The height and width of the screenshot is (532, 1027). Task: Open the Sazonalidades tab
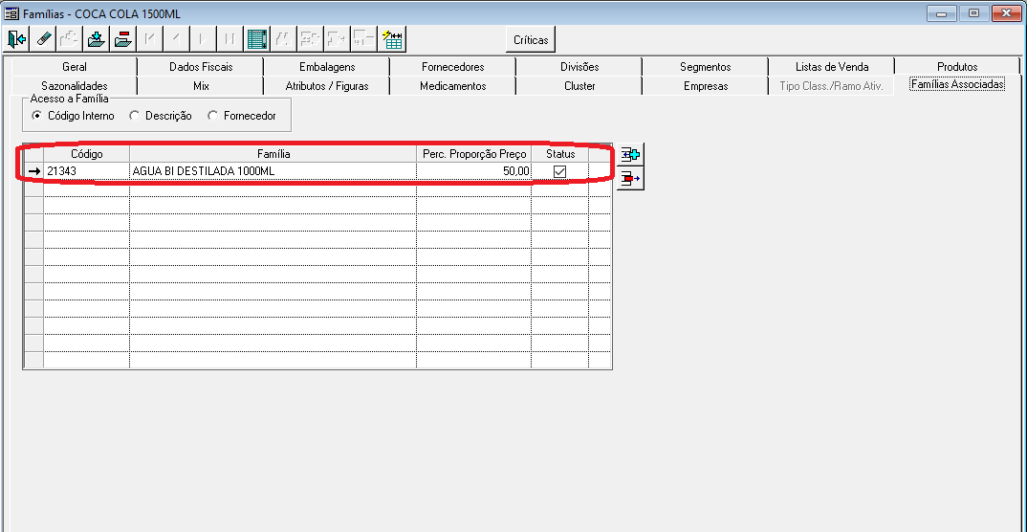74,86
